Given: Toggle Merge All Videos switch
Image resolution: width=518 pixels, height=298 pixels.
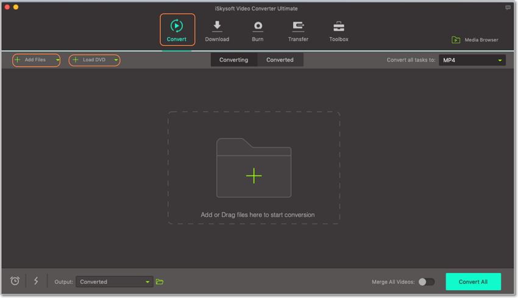Looking at the screenshot, I should click(x=426, y=282).
